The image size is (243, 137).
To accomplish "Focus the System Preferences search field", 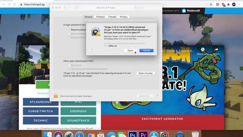I will click(x=147, y=8).
